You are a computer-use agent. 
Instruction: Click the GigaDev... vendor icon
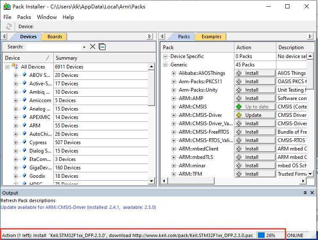coord(24,167)
